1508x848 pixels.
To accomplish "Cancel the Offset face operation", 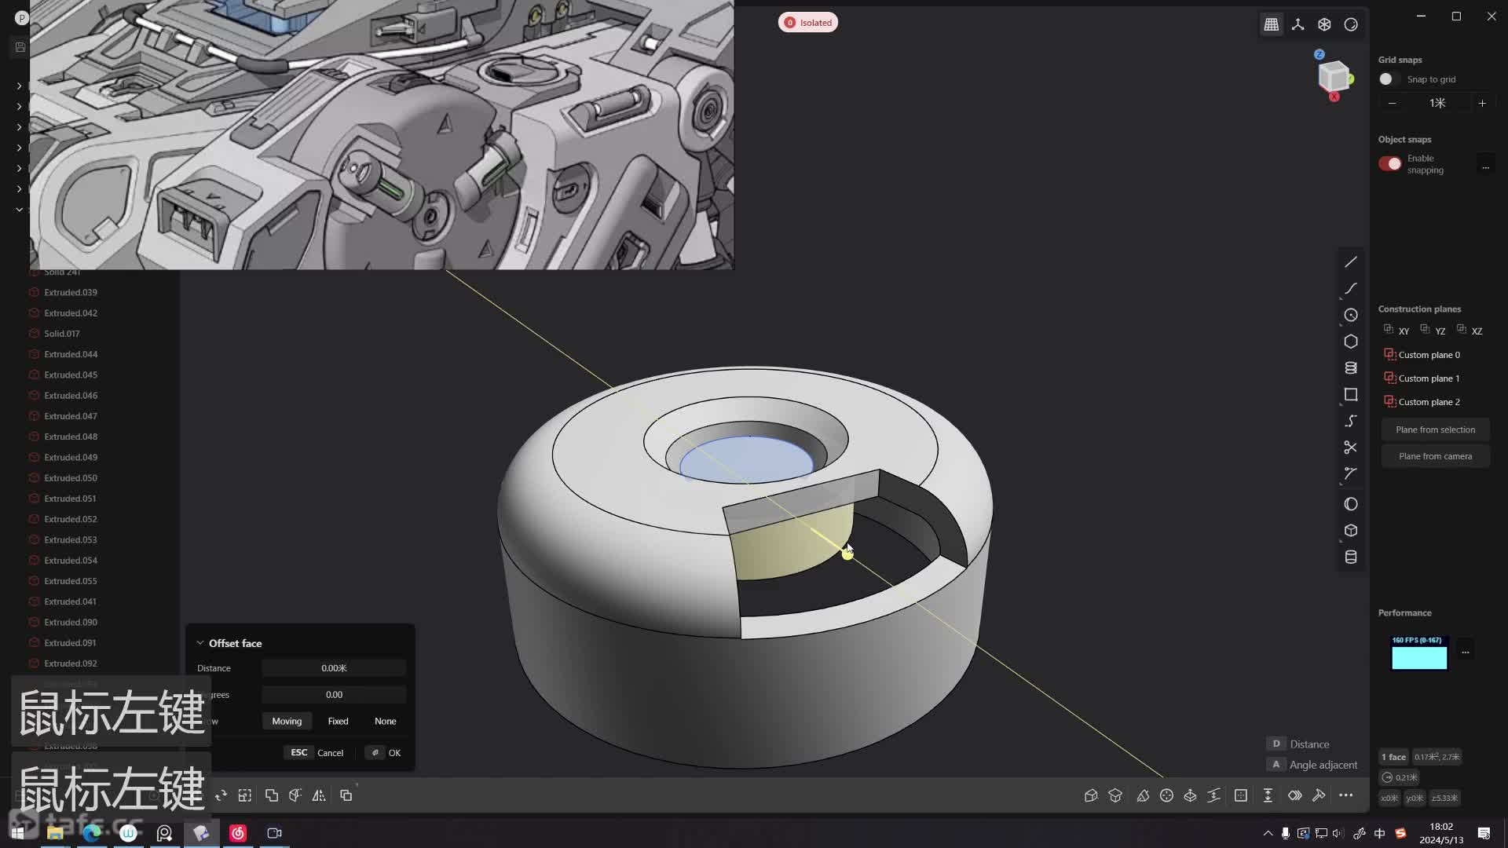I will pyautogui.click(x=317, y=752).
